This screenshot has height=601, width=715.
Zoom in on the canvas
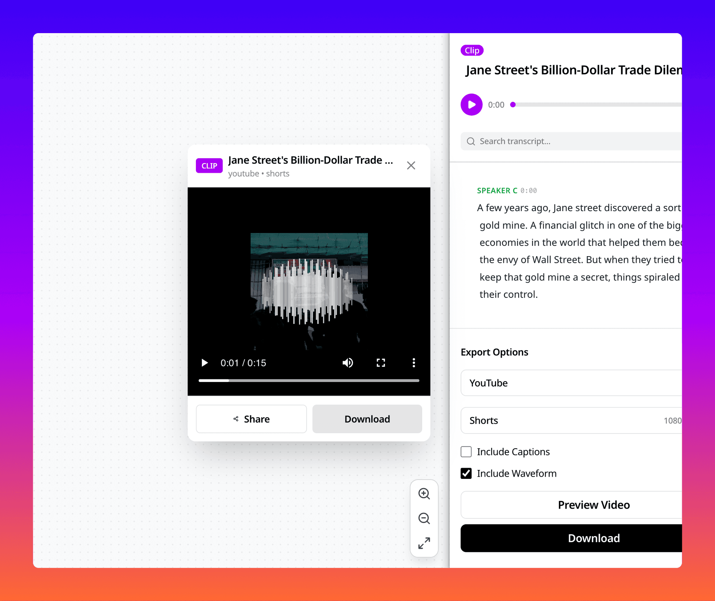424,494
